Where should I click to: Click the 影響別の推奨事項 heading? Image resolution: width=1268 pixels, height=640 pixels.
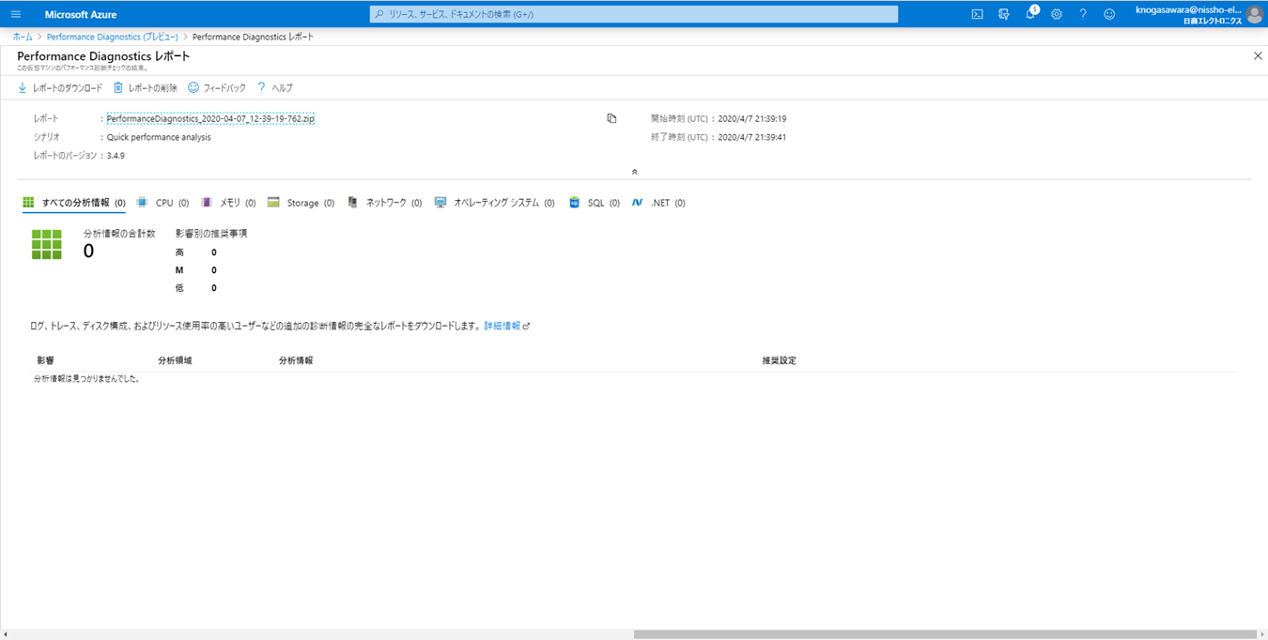(211, 234)
